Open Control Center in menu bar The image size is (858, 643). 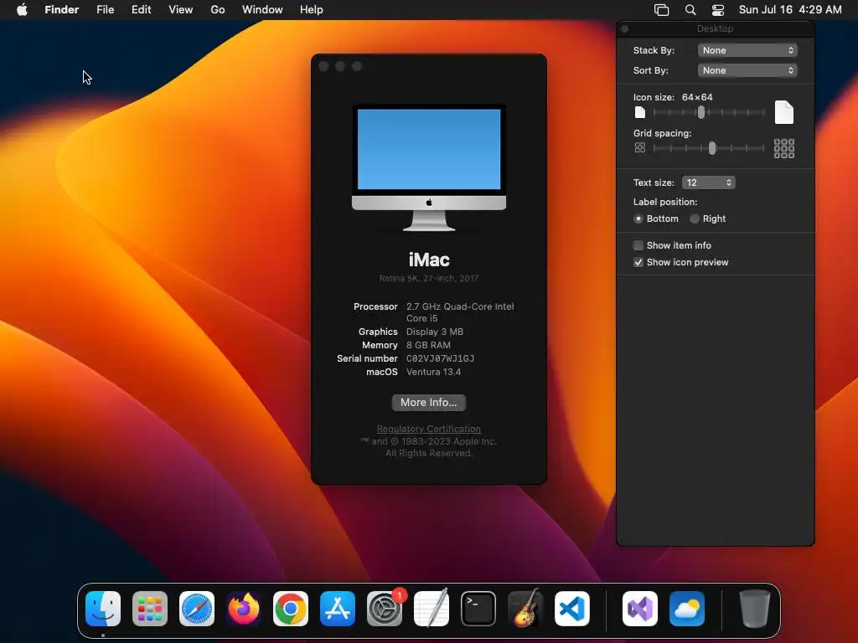(x=718, y=10)
